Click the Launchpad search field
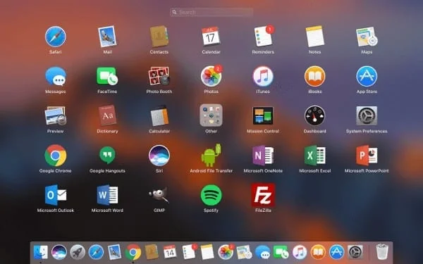 (x=211, y=12)
